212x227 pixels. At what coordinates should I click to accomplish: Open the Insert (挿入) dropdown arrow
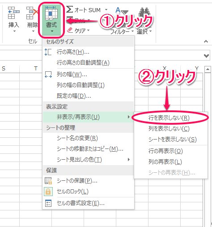14,31
